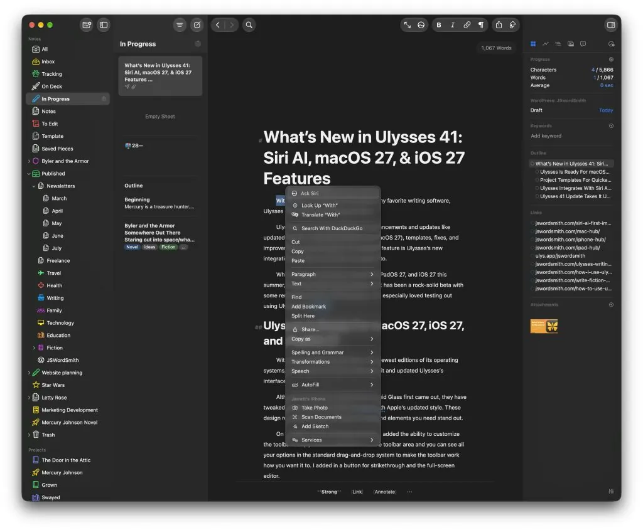Screen dimensions: 643x530
Task: Switch dashboard to notes comments tab
Action: 583,44
